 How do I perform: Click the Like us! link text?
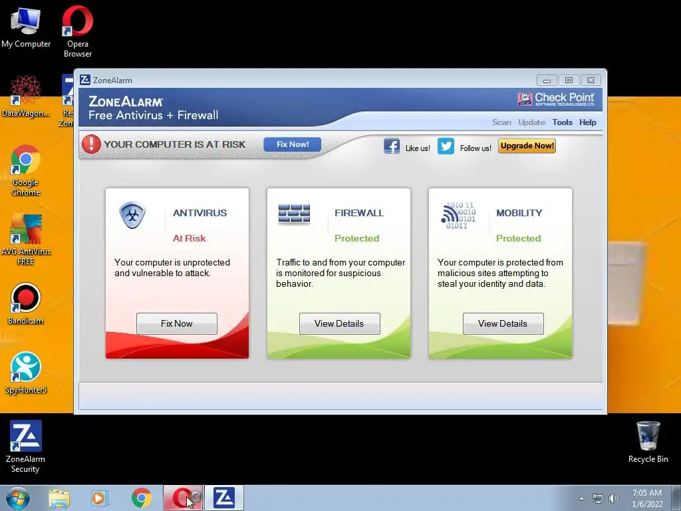(418, 148)
